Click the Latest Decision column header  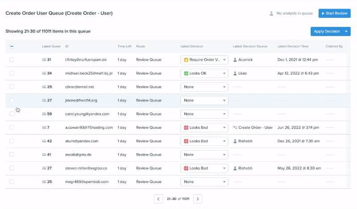click(192, 46)
